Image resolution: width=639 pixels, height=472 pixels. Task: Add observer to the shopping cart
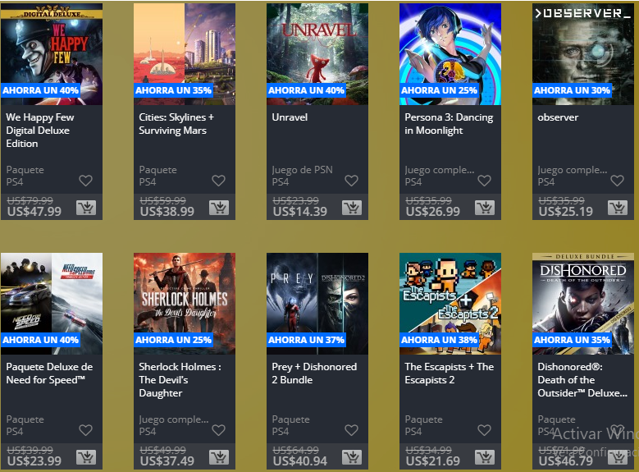[618, 208]
